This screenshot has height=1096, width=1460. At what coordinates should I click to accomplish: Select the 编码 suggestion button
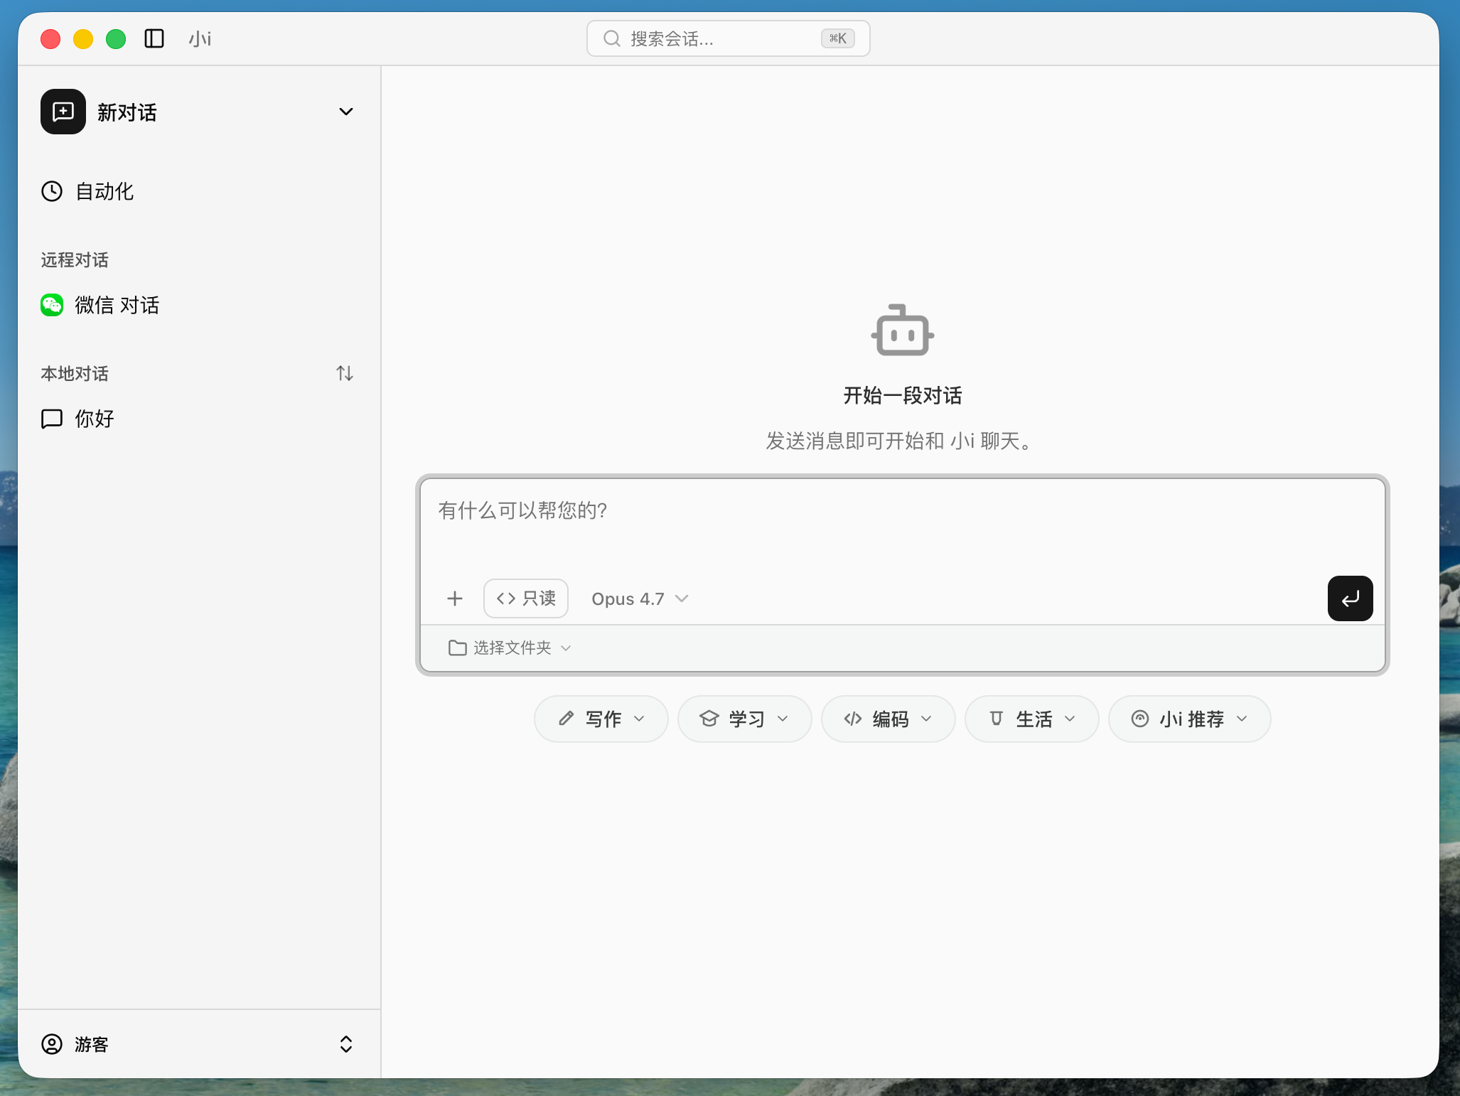[888, 719]
